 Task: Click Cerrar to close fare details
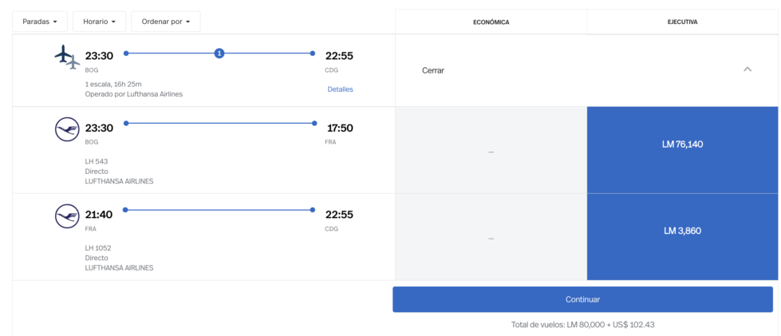point(433,71)
